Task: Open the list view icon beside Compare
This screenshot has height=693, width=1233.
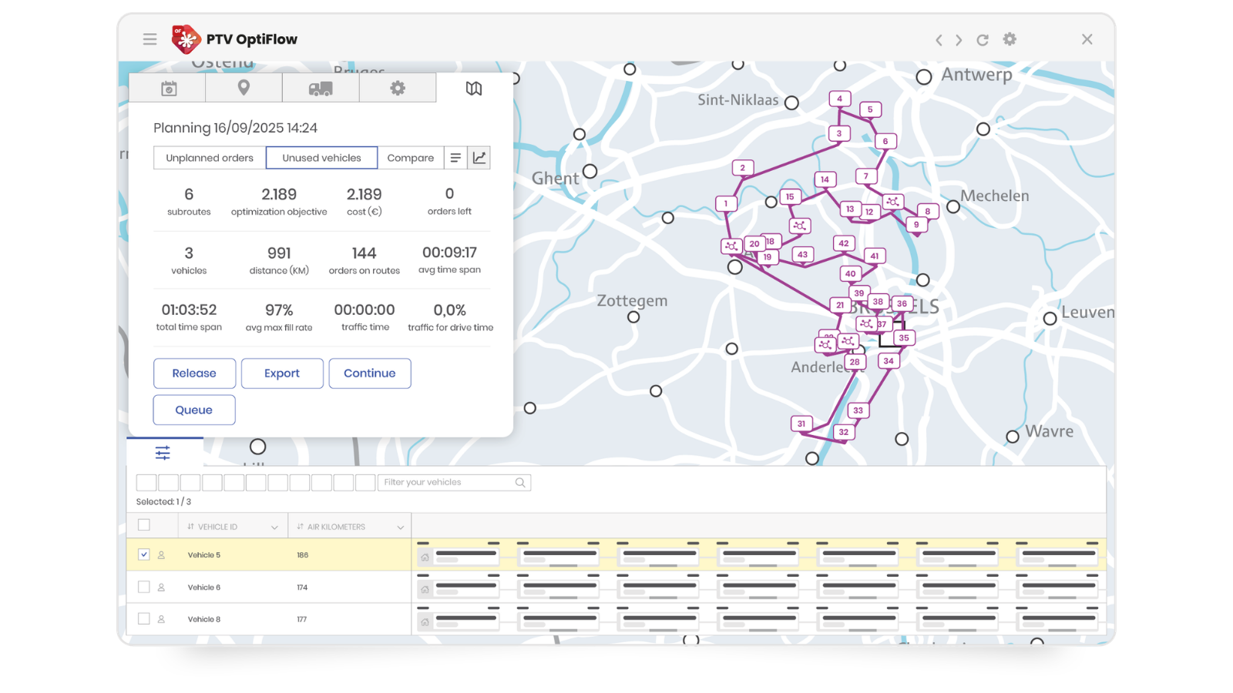Action: point(455,158)
